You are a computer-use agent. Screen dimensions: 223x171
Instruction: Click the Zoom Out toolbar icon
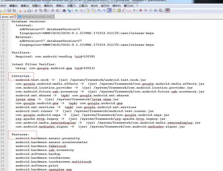(81, 10)
